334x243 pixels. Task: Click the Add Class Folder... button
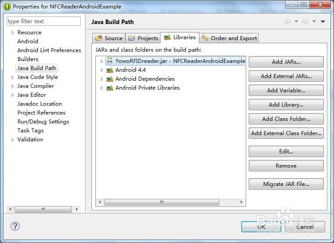click(x=286, y=119)
